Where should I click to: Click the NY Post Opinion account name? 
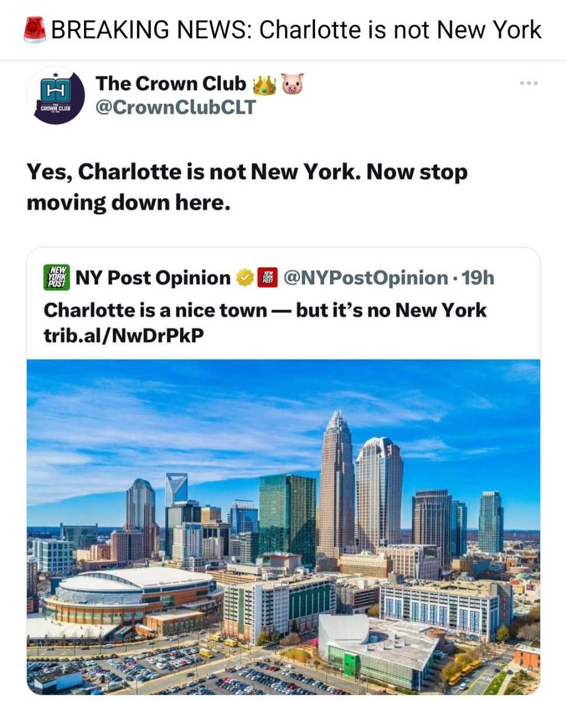(x=153, y=278)
